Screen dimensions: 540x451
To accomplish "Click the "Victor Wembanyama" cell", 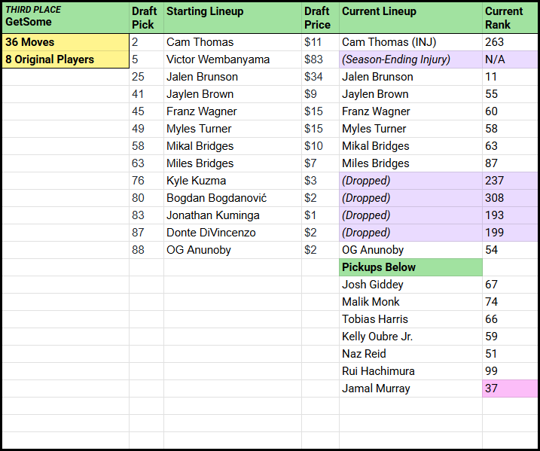I will (232, 59).
